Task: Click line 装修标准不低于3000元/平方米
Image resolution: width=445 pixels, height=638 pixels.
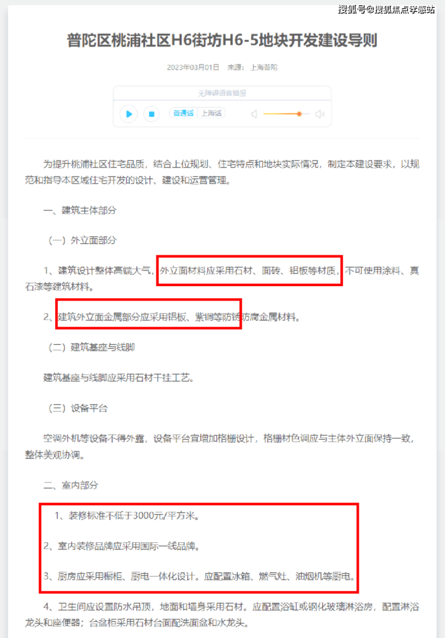Action: tap(127, 516)
